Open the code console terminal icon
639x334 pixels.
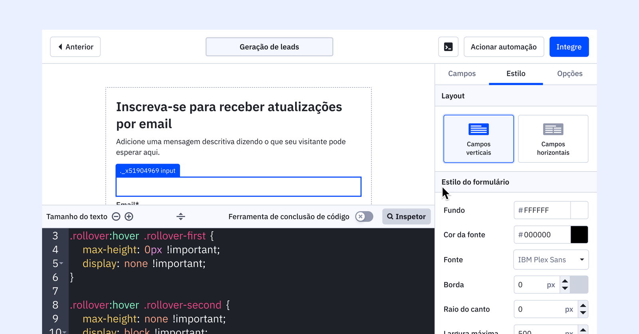(448, 47)
